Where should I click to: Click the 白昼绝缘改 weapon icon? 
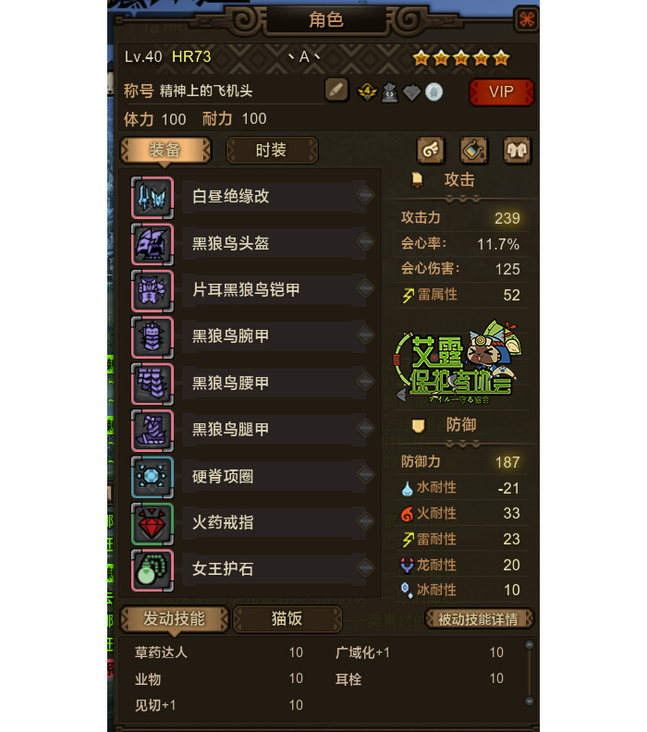click(153, 198)
